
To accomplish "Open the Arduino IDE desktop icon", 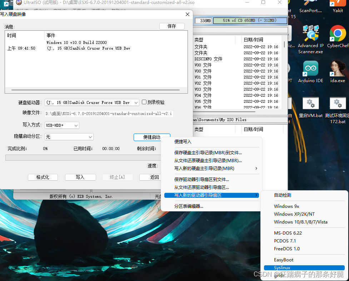I will click(x=310, y=72).
